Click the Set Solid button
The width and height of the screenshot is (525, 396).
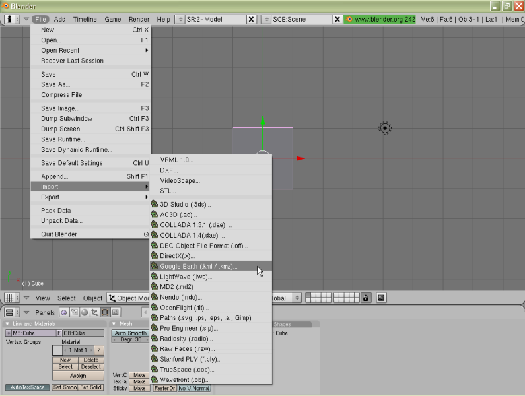point(90,387)
